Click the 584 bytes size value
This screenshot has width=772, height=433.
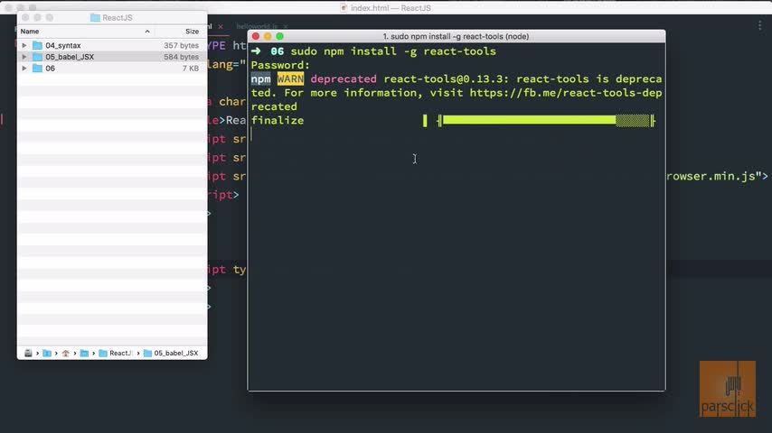[181, 57]
